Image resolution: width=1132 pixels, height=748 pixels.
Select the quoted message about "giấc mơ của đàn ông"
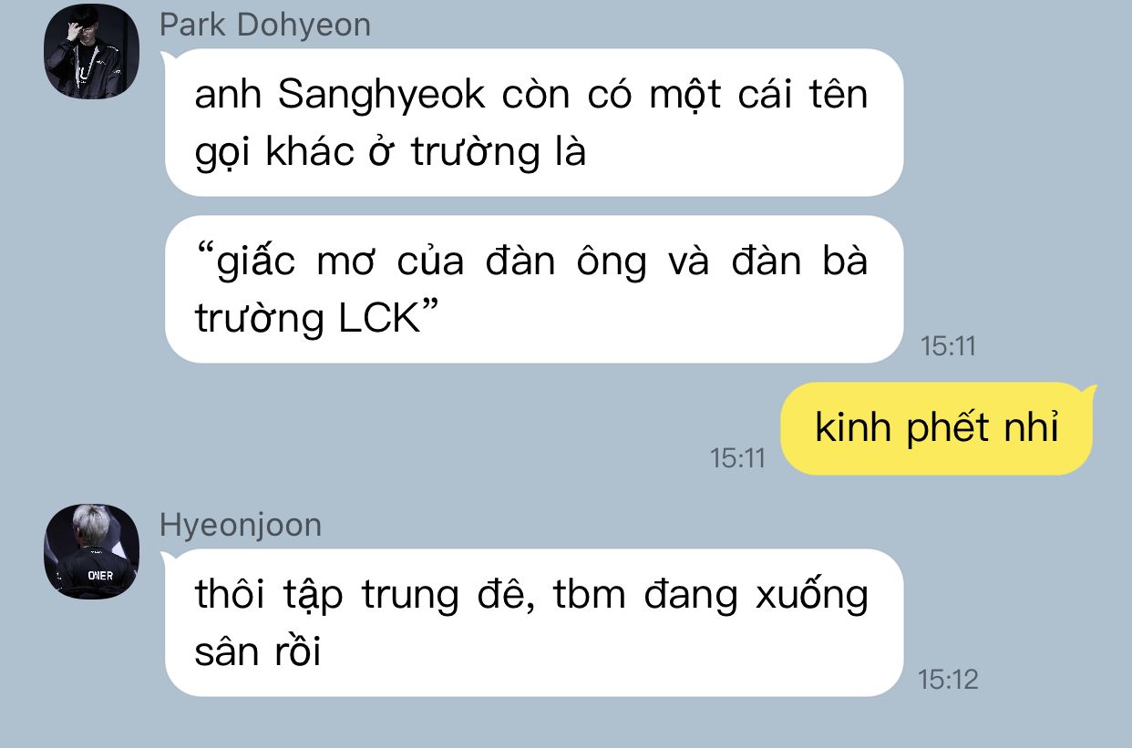coord(533,289)
